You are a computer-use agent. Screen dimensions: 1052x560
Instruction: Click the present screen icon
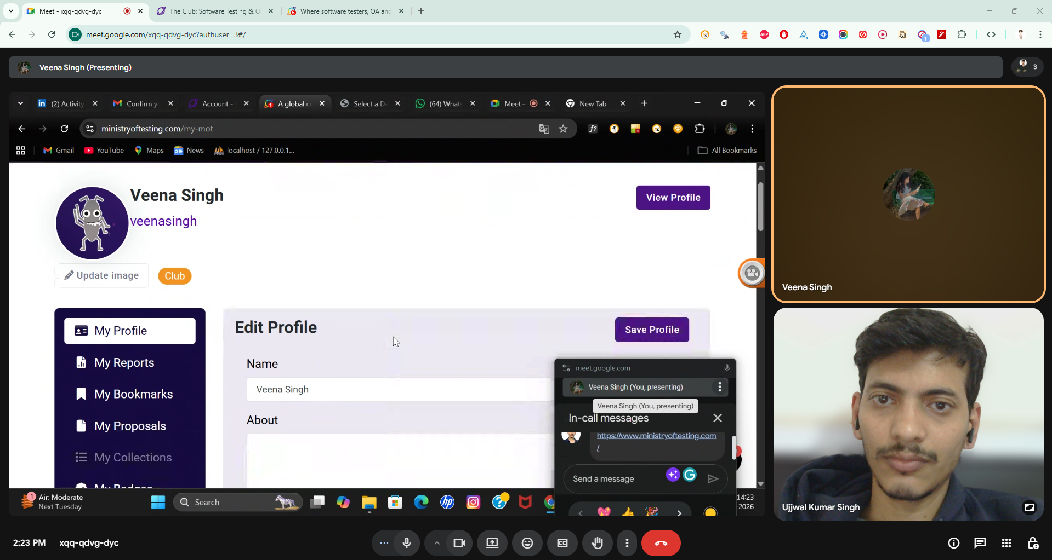[x=492, y=543]
